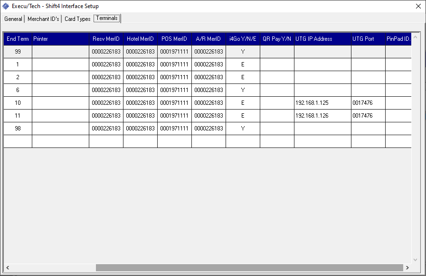Click Hotel MerID 0000226183 in terminal 98 row

click(x=141, y=128)
